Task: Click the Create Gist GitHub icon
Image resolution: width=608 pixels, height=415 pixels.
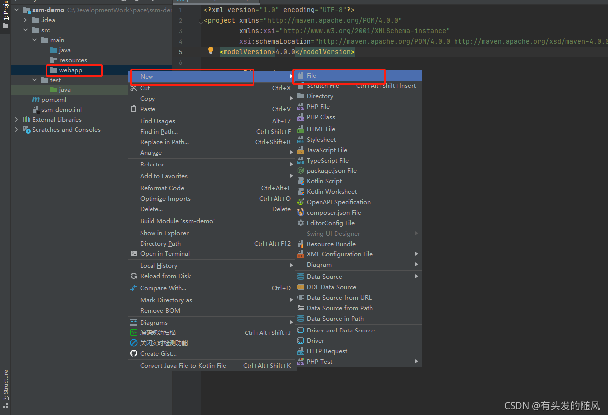Action: coord(134,354)
